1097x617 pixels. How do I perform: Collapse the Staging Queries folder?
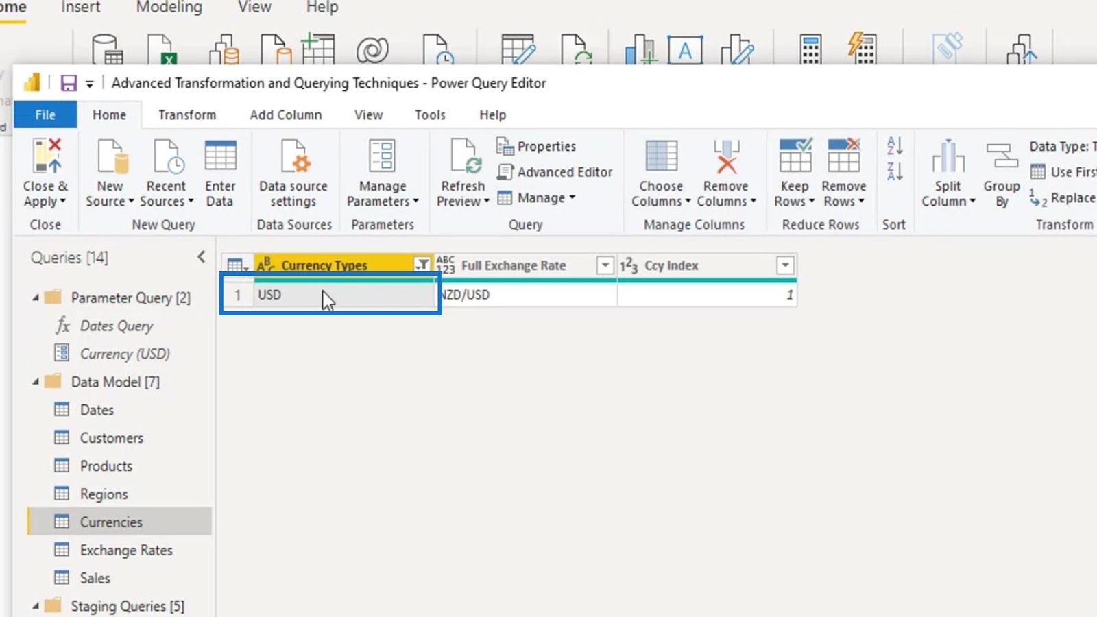(36, 606)
